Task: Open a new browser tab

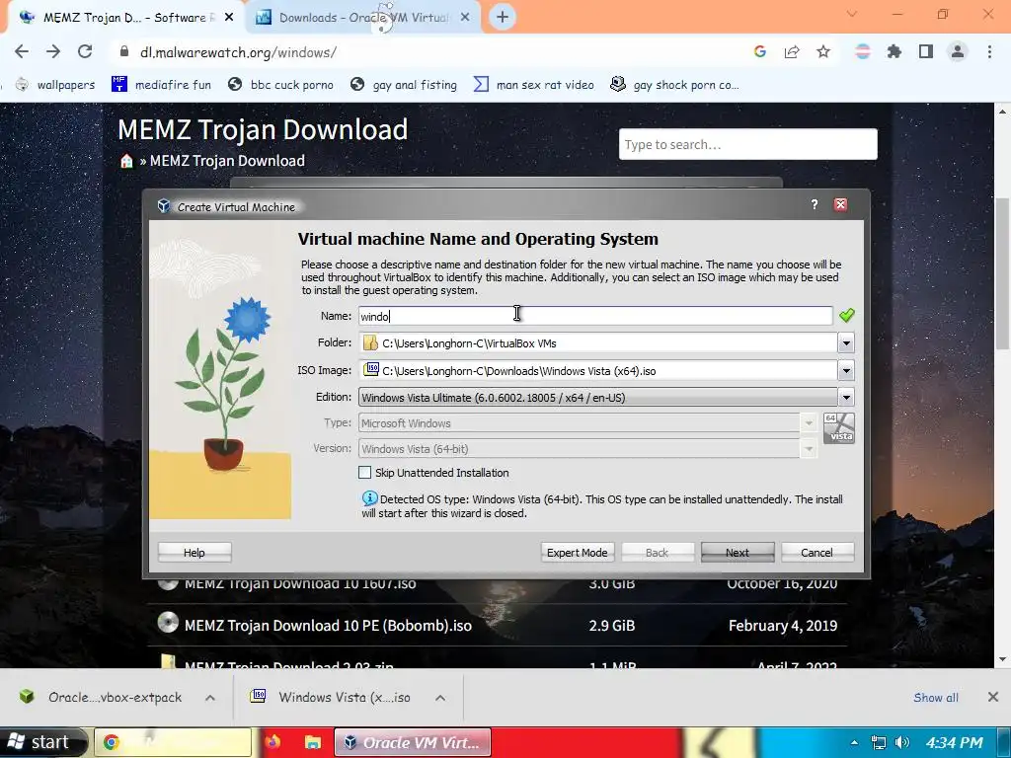Action: pos(503,18)
